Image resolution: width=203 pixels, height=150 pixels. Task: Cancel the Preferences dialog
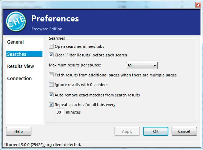(x=184, y=131)
